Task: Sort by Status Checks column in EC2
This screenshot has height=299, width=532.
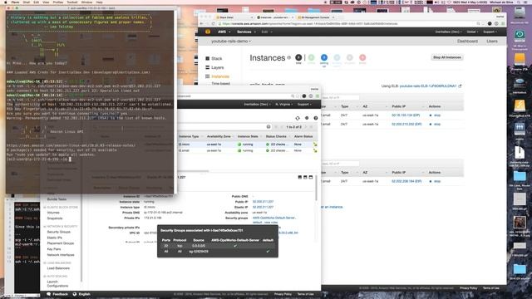Action: [277, 136]
